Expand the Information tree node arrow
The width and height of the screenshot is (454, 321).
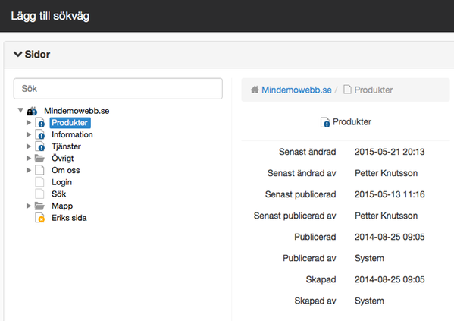pos(28,134)
